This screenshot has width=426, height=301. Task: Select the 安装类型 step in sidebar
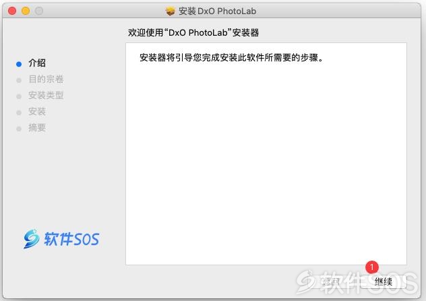46,95
